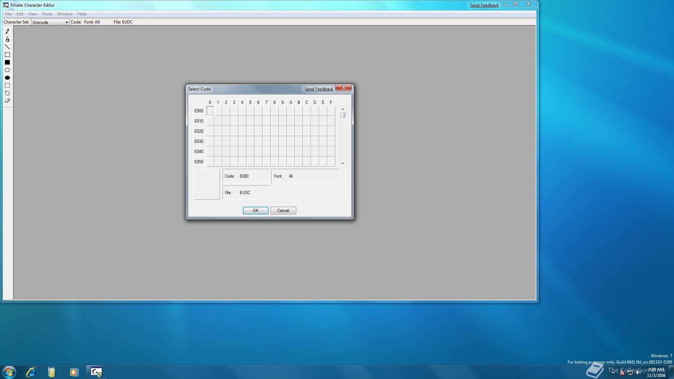Open the Start menu orb

[9, 372]
